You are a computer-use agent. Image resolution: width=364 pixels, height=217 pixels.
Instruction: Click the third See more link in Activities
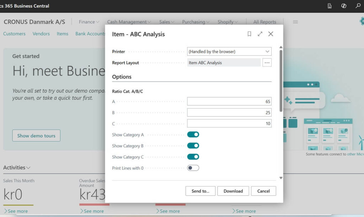(x=168, y=211)
